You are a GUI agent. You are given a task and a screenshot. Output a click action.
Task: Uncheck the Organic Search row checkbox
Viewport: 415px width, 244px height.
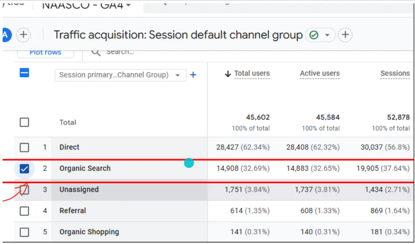pos(24,168)
